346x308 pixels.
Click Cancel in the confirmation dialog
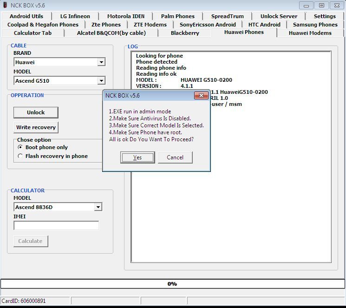175,157
